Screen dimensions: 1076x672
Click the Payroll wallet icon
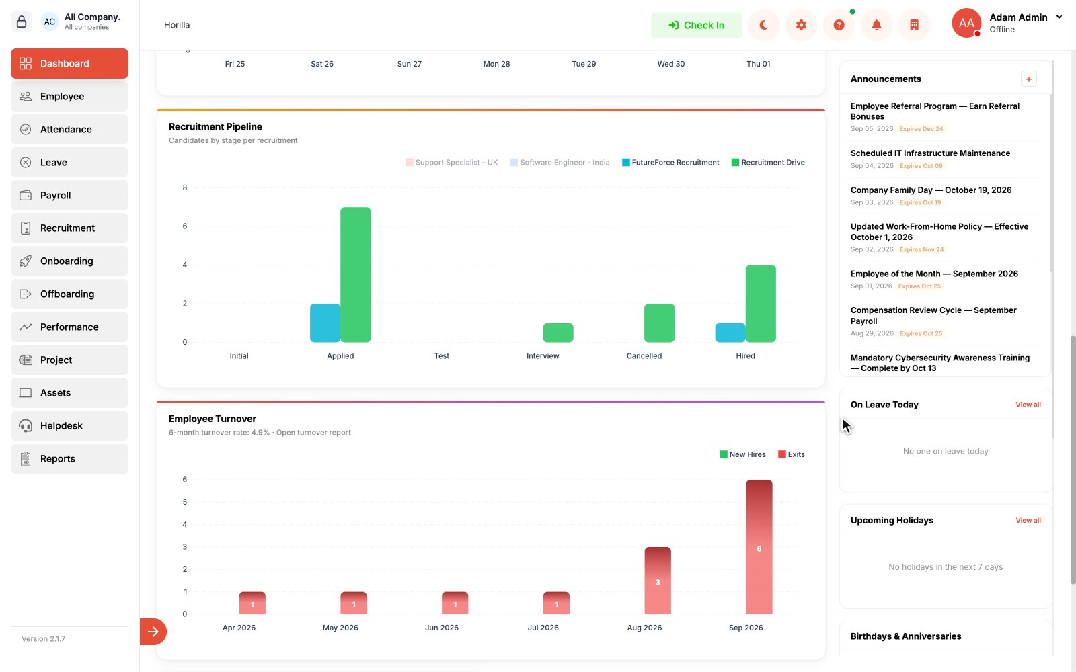[x=26, y=195]
